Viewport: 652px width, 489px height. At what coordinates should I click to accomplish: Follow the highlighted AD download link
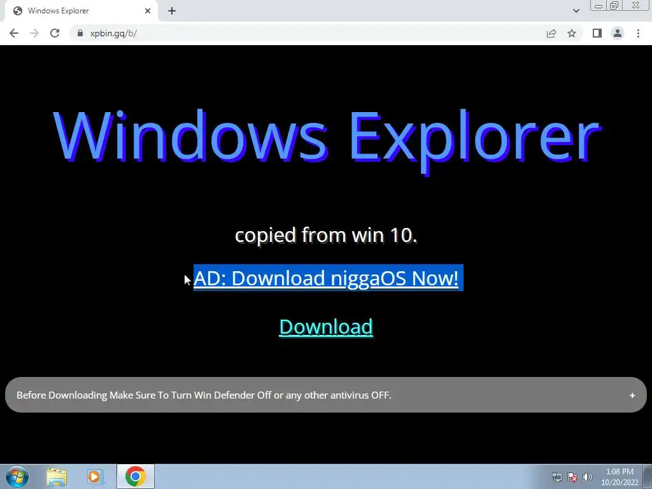click(326, 278)
